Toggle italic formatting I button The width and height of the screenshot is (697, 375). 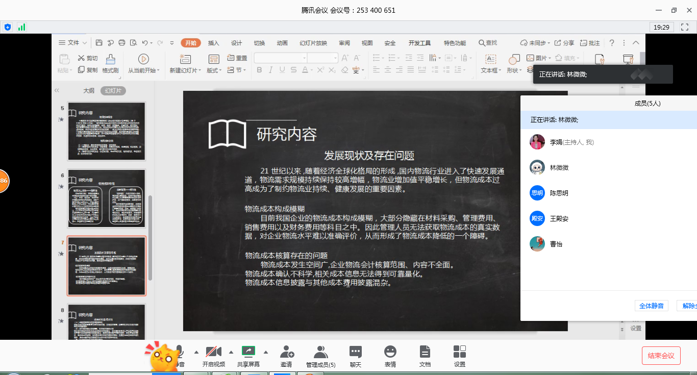coord(270,70)
